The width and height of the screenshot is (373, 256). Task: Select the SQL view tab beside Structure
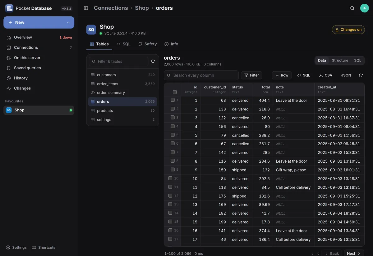(x=358, y=61)
